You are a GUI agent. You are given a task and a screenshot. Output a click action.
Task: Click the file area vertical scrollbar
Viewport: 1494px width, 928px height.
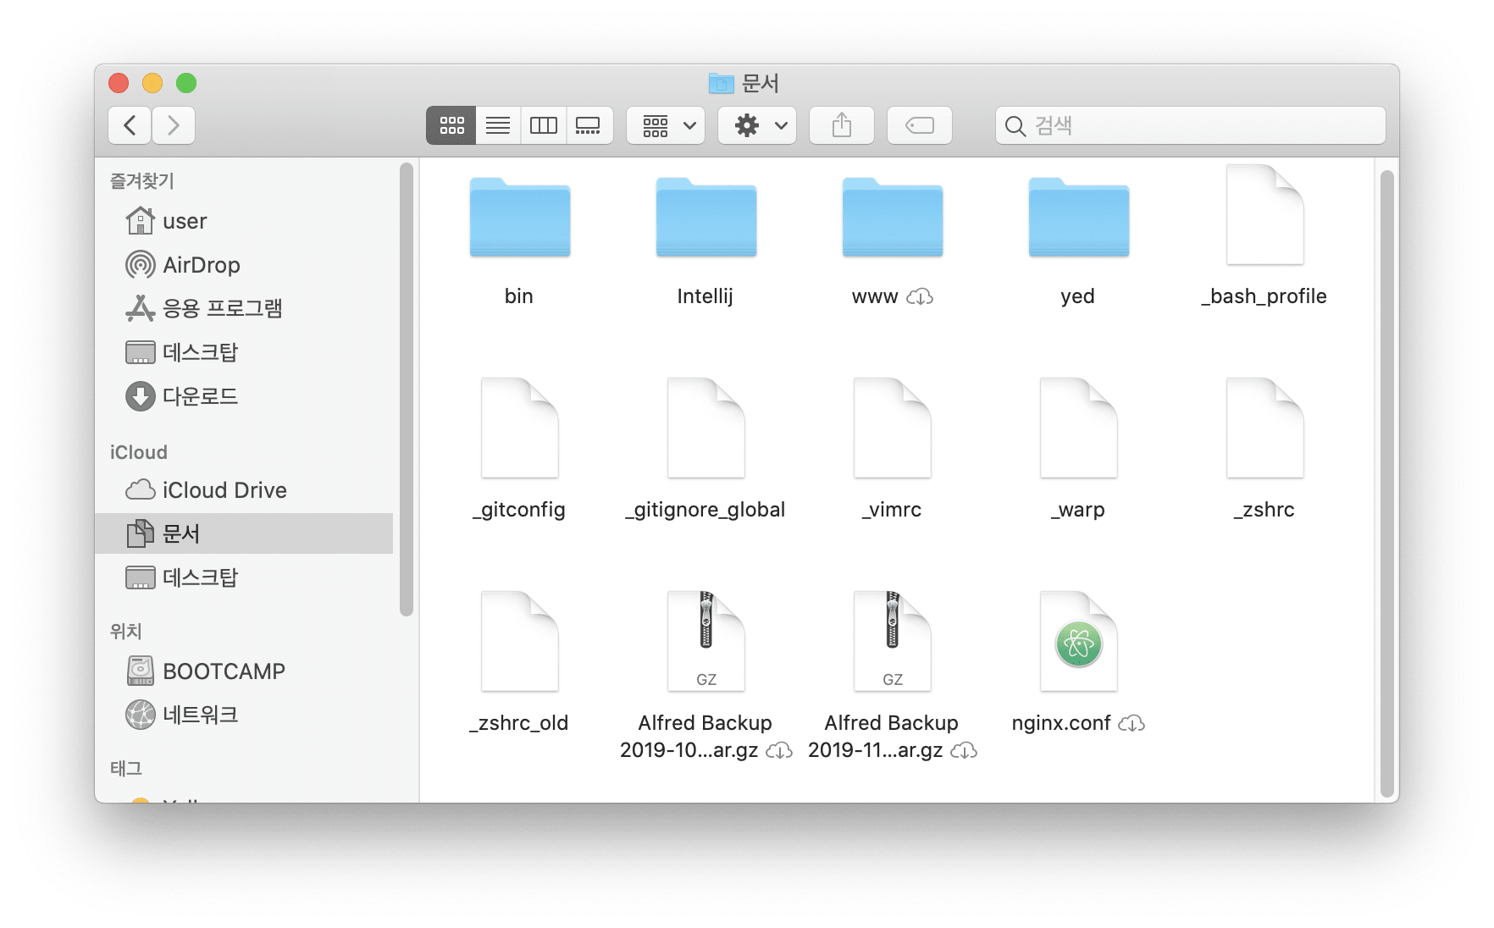click(1387, 483)
